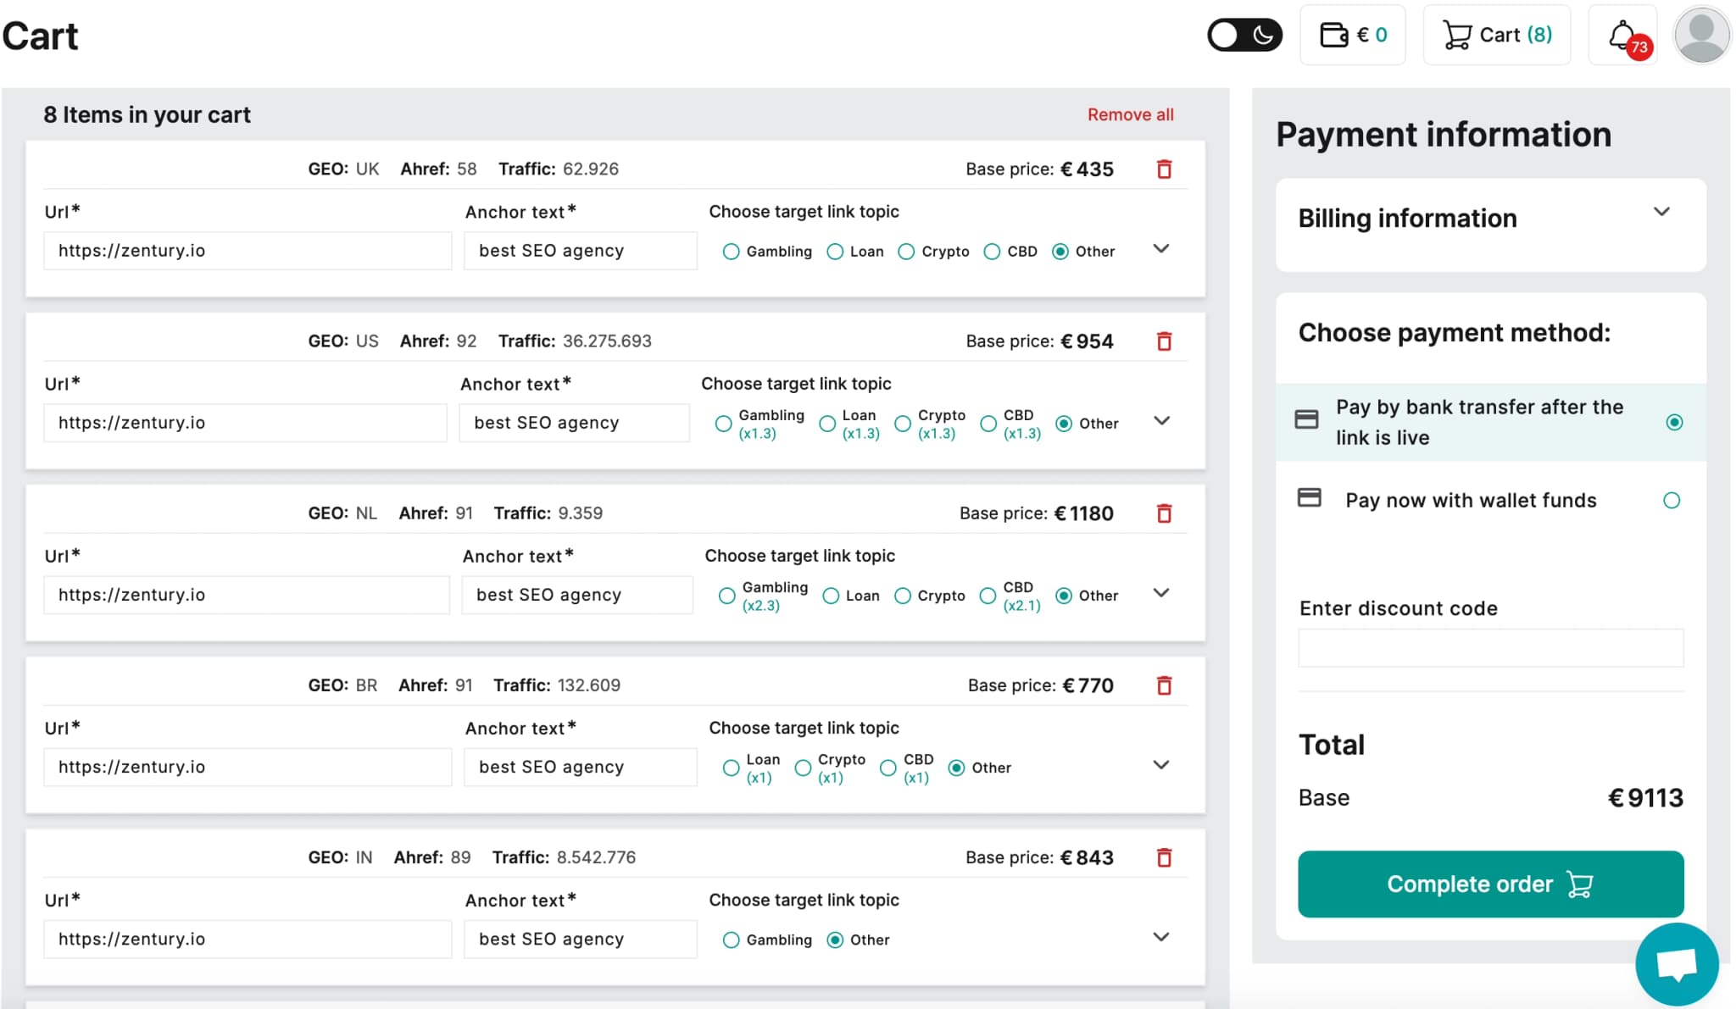
Task: Open the wallet balance € 0
Action: pyautogui.click(x=1353, y=36)
